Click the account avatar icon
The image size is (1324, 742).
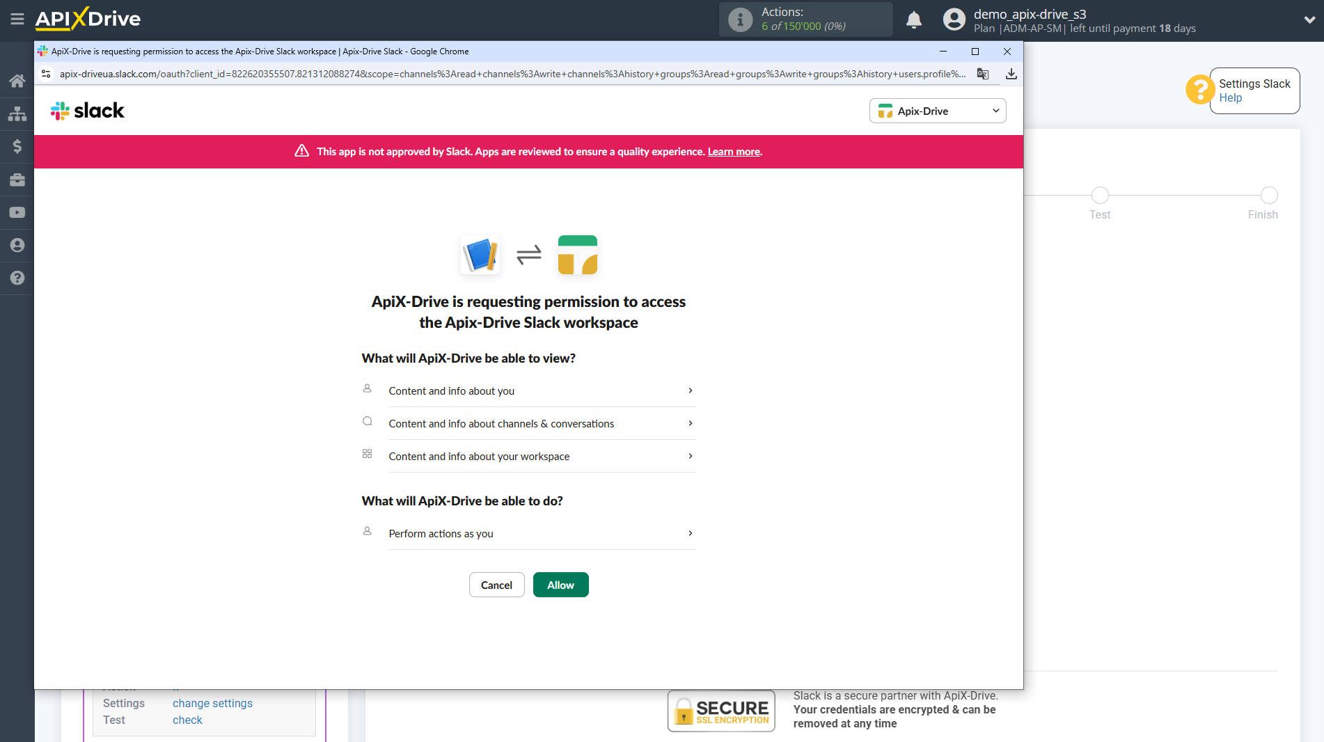click(954, 19)
